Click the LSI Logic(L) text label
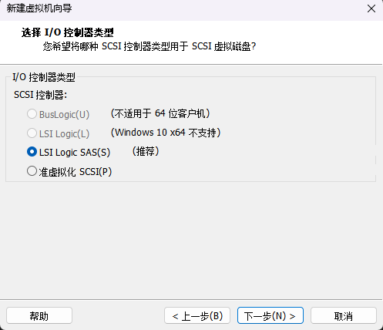The width and height of the screenshot is (383, 330). pyautogui.click(x=64, y=133)
